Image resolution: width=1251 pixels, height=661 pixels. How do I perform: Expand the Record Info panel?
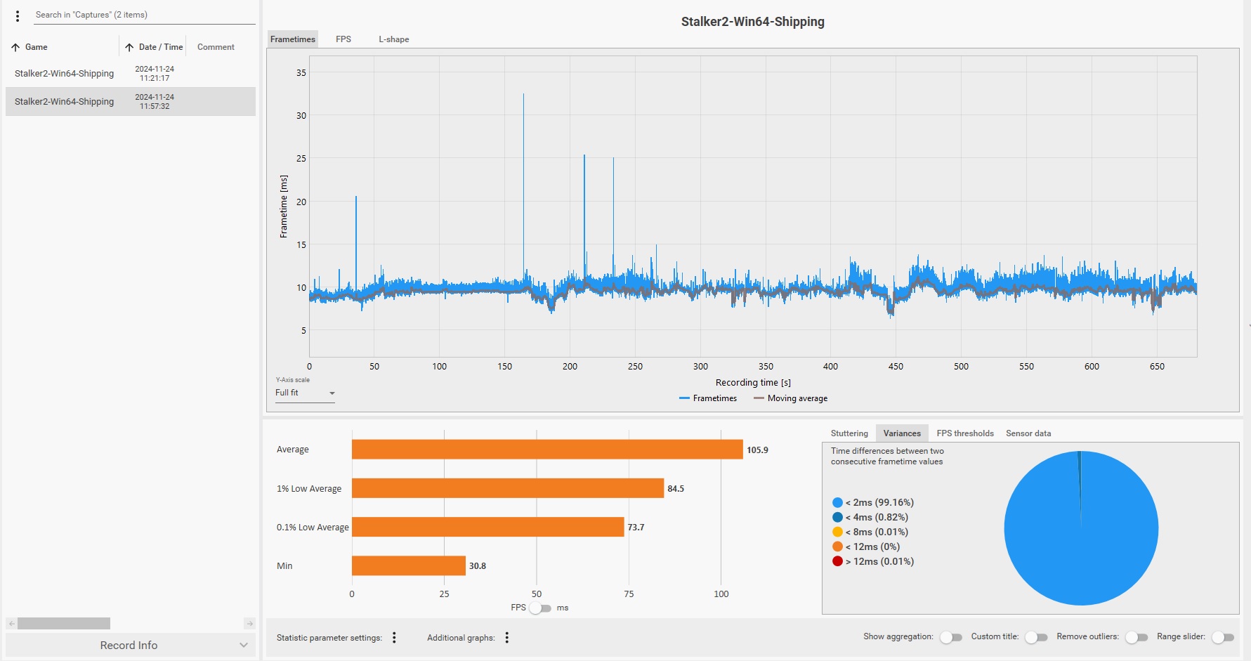click(x=130, y=645)
